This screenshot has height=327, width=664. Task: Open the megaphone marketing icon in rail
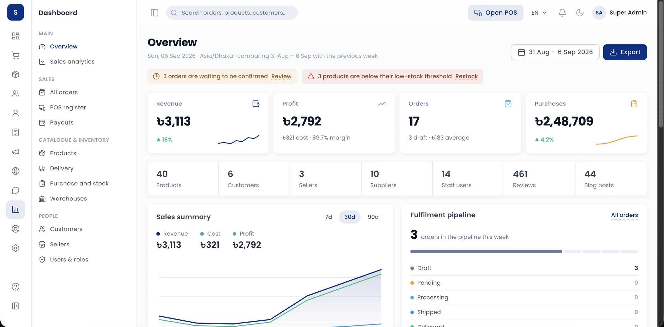point(15,152)
